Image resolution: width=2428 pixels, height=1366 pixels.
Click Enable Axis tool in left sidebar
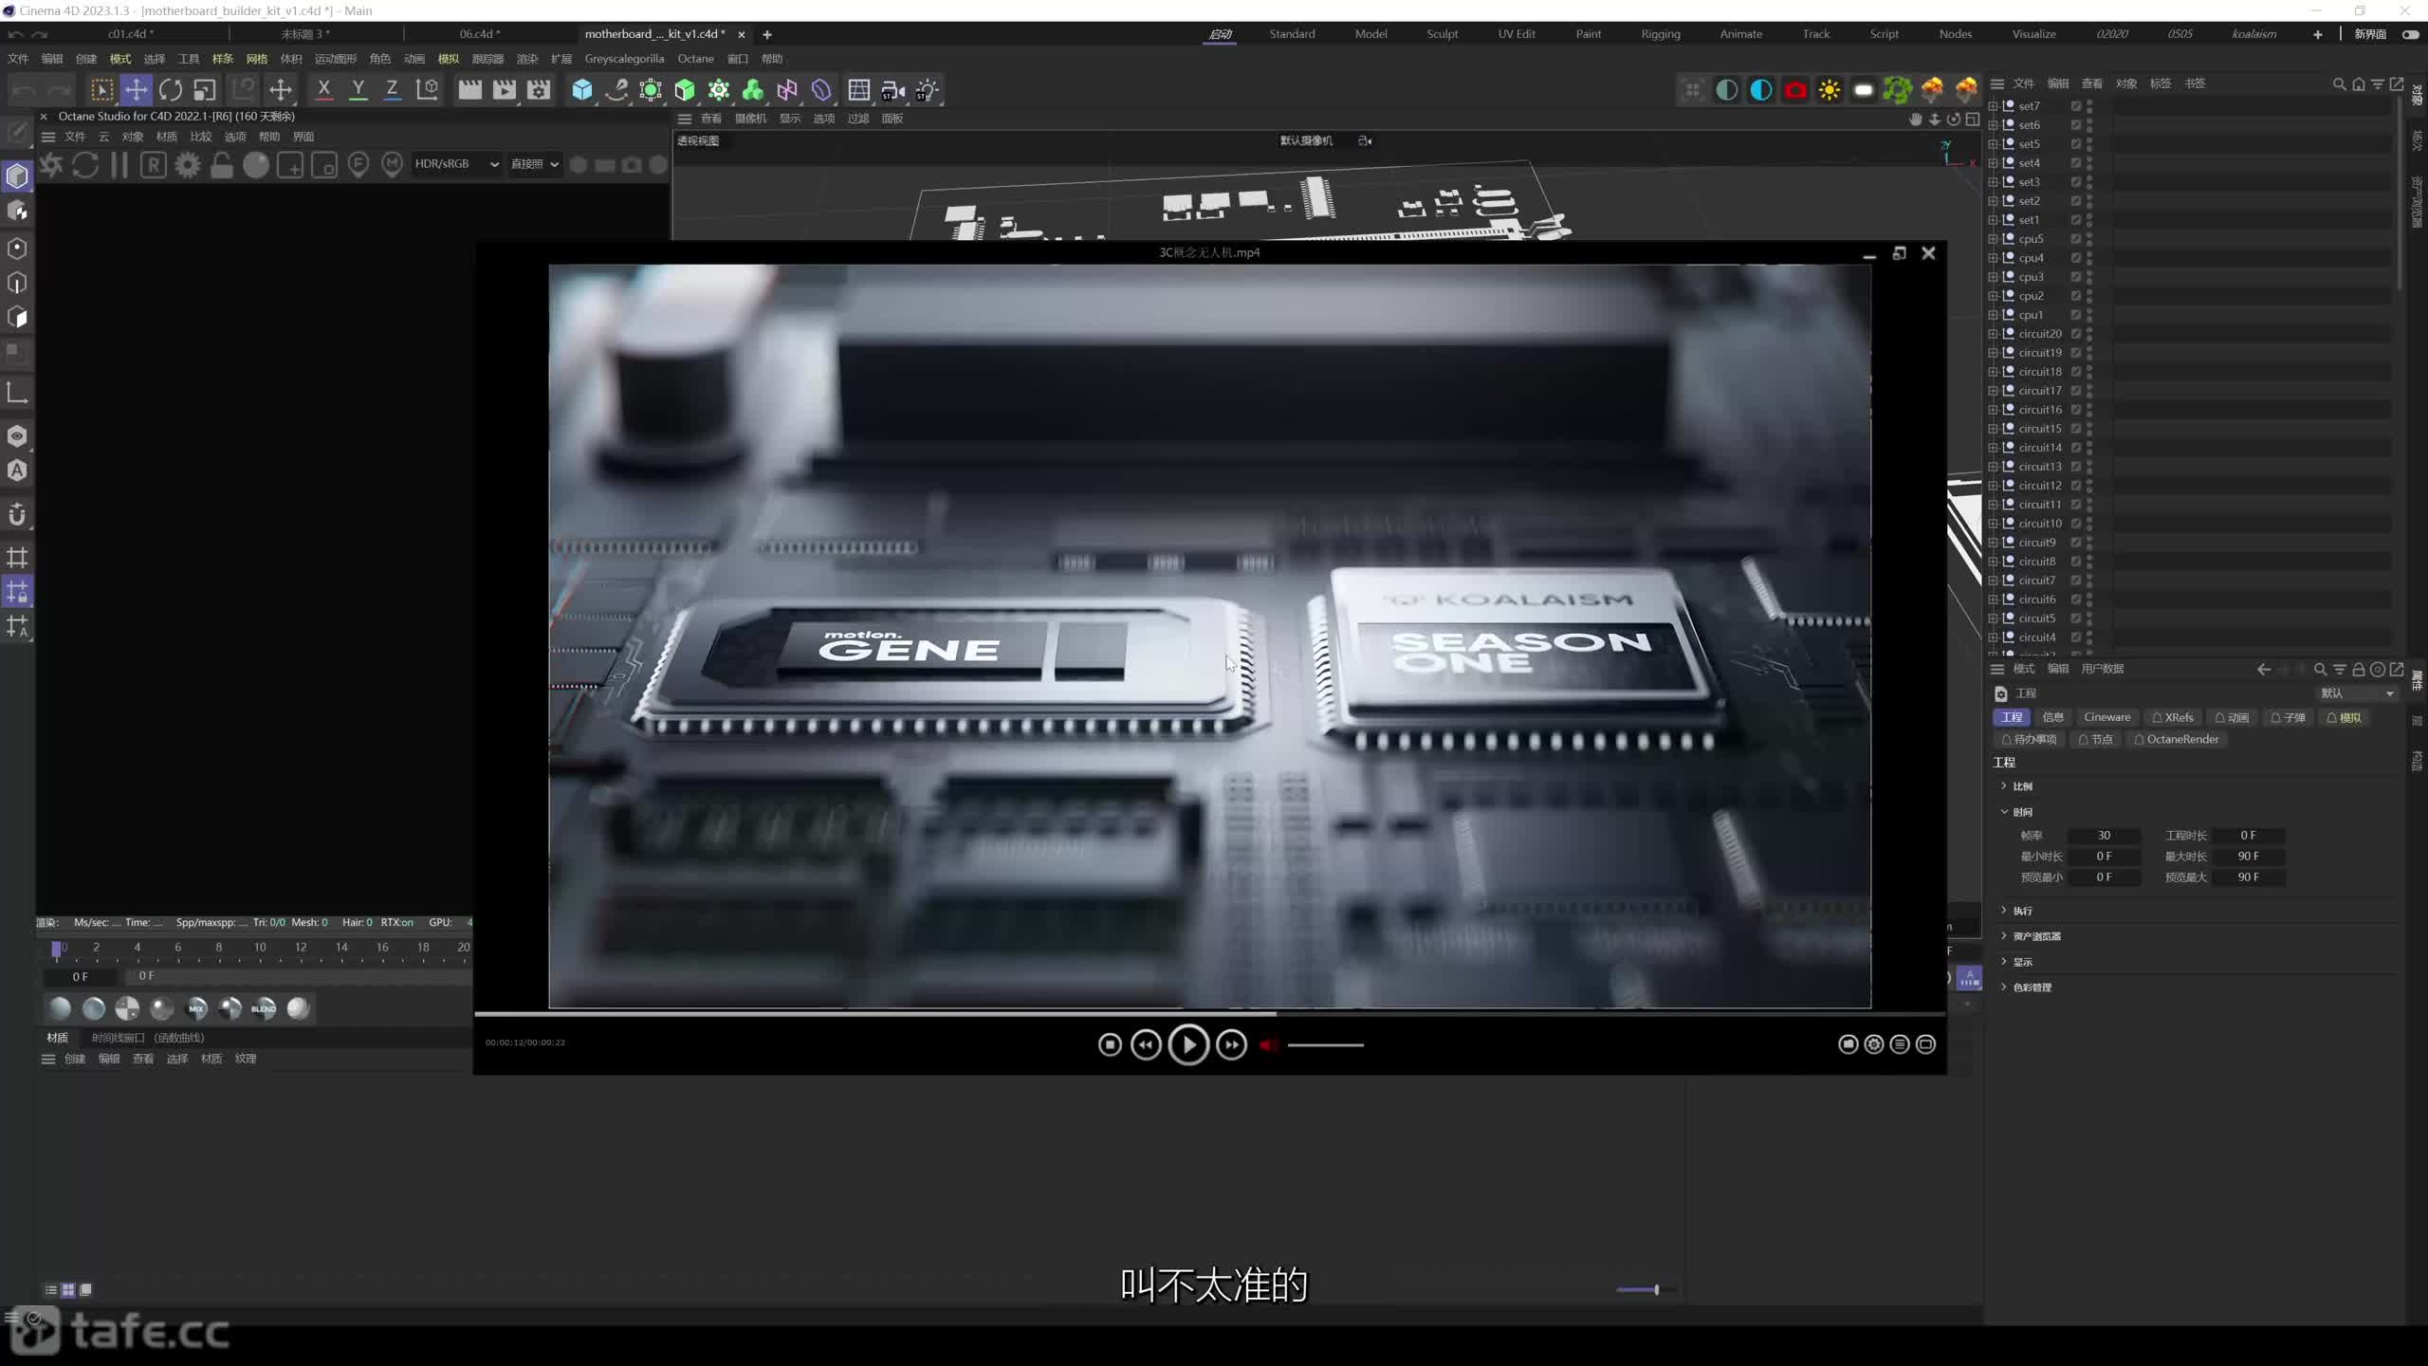17,393
